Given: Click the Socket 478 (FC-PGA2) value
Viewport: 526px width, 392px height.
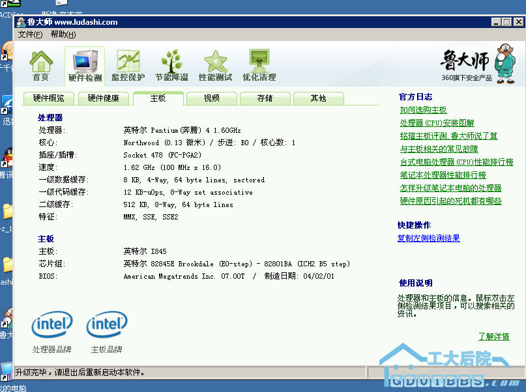Looking at the screenshot, I should [x=162, y=155].
